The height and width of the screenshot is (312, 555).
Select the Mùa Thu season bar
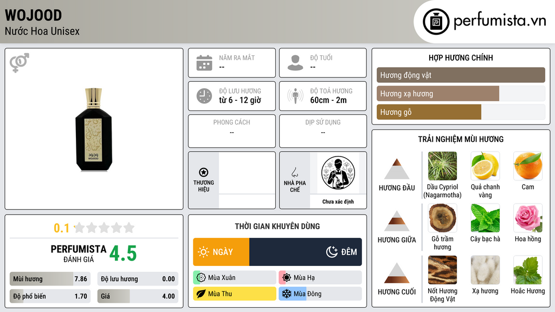(x=235, y=294)
